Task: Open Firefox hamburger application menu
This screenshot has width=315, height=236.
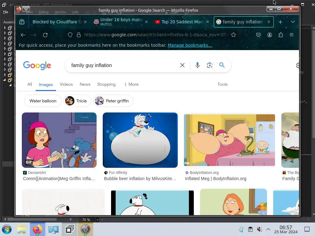Action: [292, 35]
